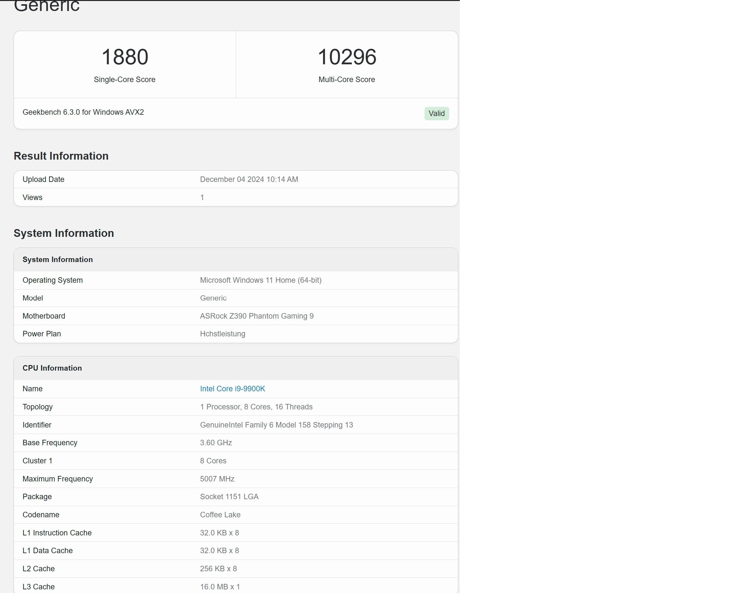Click the GenuineIntel identifier value
The width and height of the screenshot is (745, 601).
[276, 425]
